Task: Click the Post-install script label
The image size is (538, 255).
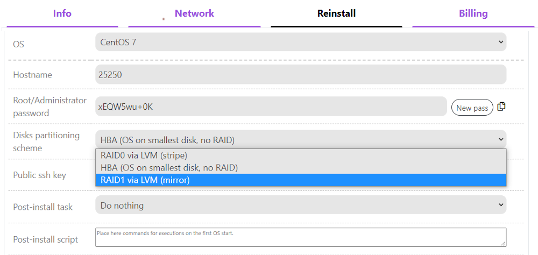Action: 46,239
